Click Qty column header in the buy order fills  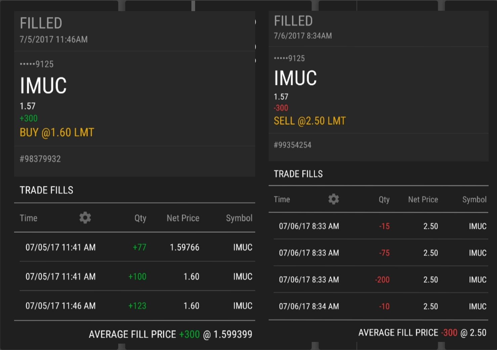[140, 218]
